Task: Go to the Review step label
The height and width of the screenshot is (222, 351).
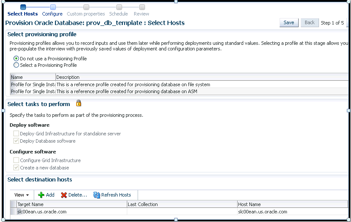Action: [142, 14]
